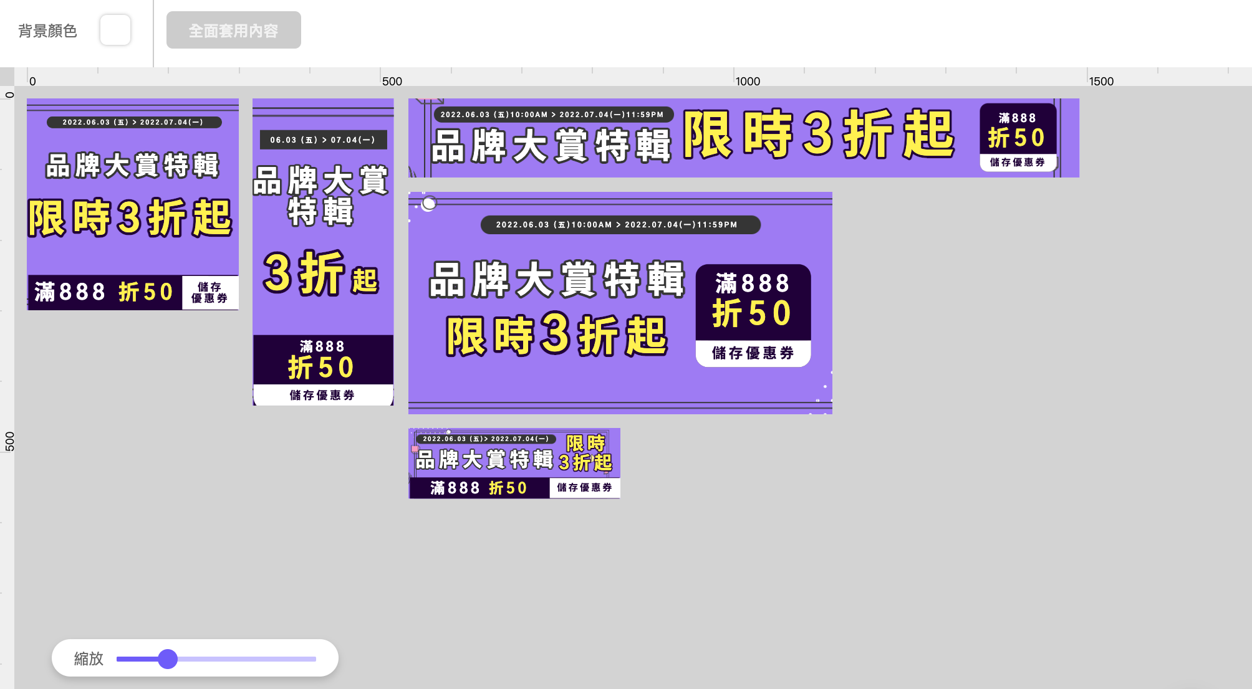Screen dimensions: 1252x689
Task: Click the date pill in vertical banner
Action: (323, 140)
